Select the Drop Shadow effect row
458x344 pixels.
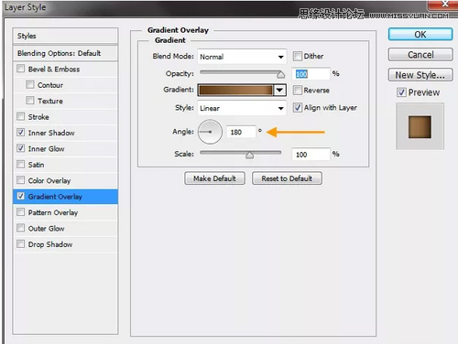coord(65,244)
